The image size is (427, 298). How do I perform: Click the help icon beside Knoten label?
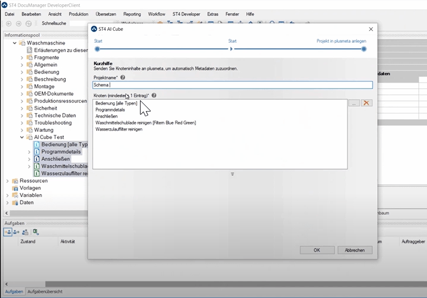(x=154, y=96)
